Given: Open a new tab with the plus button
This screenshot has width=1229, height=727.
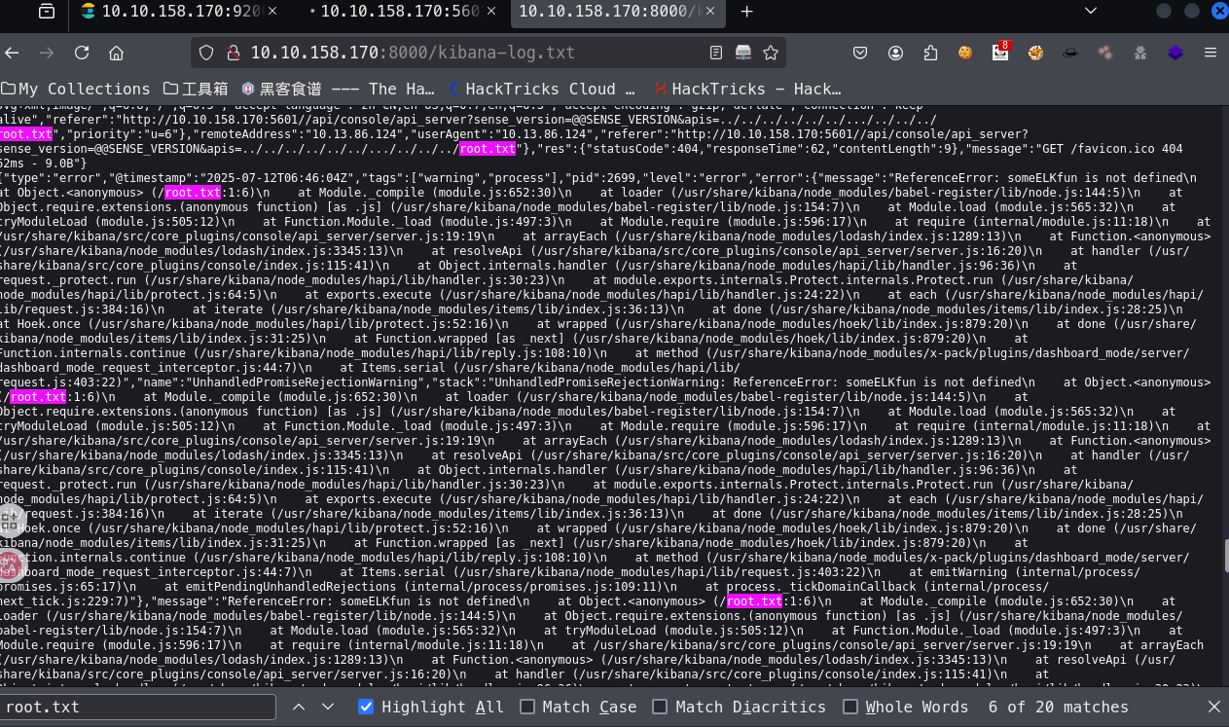Looking at the screenshot, I should point(746,12).
